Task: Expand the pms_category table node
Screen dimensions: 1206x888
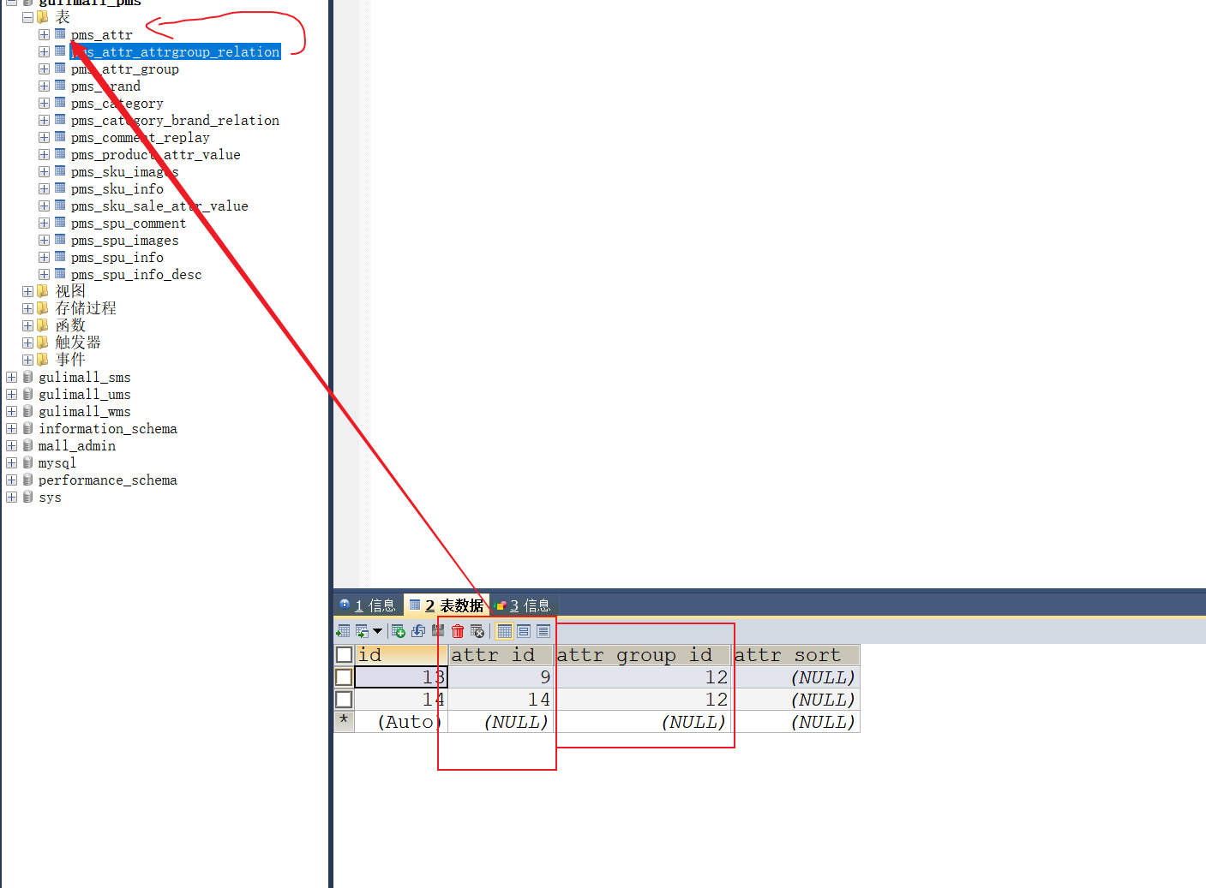Action: pyautogui.click(x=44, y=103)
